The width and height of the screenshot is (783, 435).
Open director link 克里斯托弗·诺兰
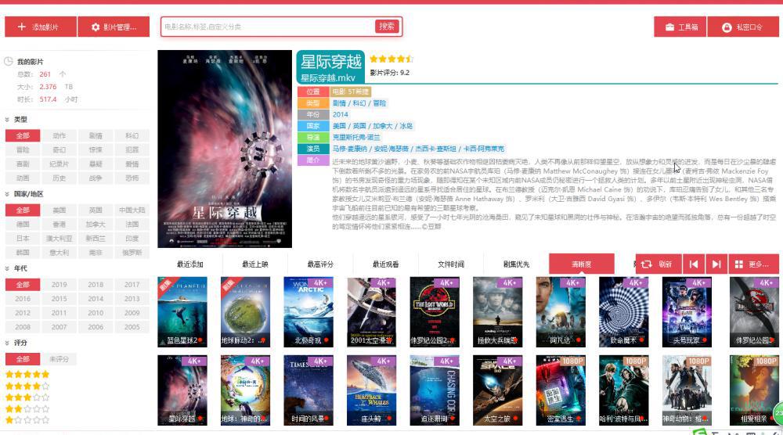click(x=356, y=137)
